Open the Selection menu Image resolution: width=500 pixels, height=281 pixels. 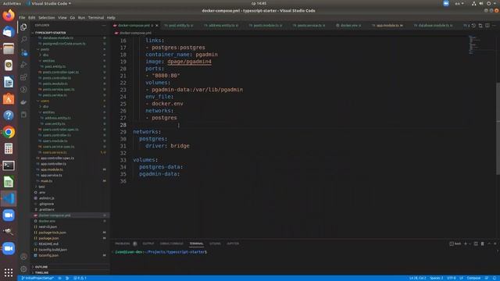47,18
